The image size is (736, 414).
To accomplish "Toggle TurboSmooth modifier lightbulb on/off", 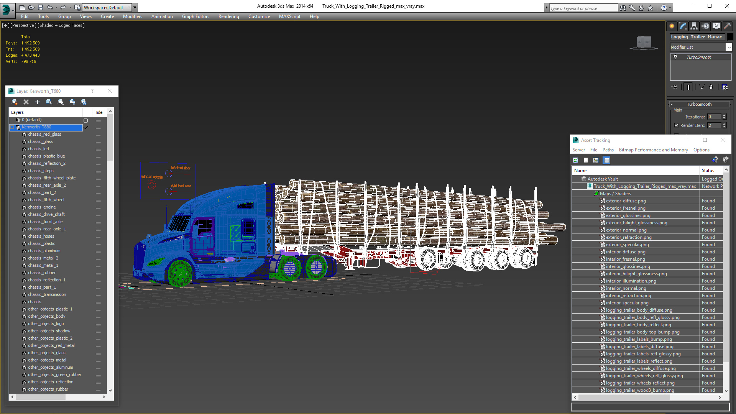I will pyautogui.click(x=675, y=57).
